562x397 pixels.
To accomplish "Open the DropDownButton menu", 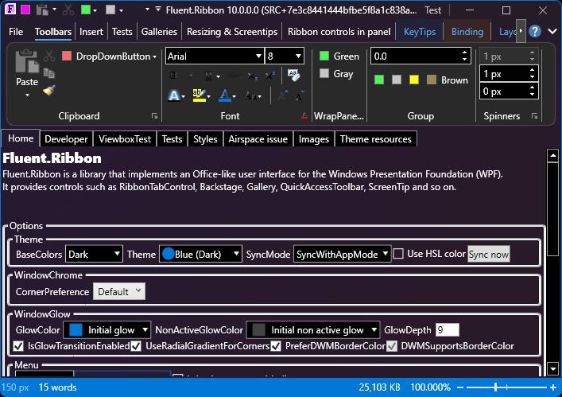I will point(110,56).
